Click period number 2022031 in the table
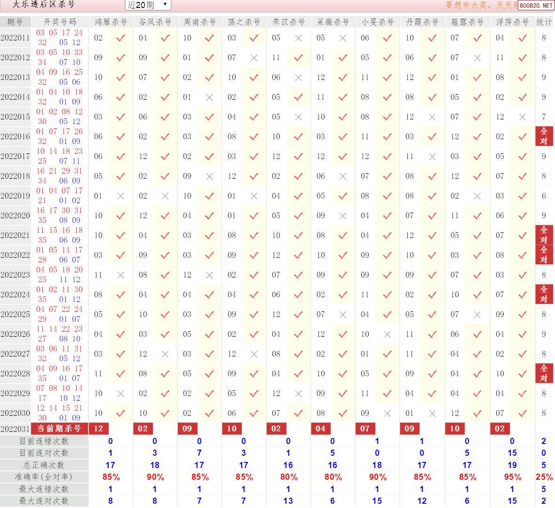Screen dimensions: 555x508 [15, 429]
